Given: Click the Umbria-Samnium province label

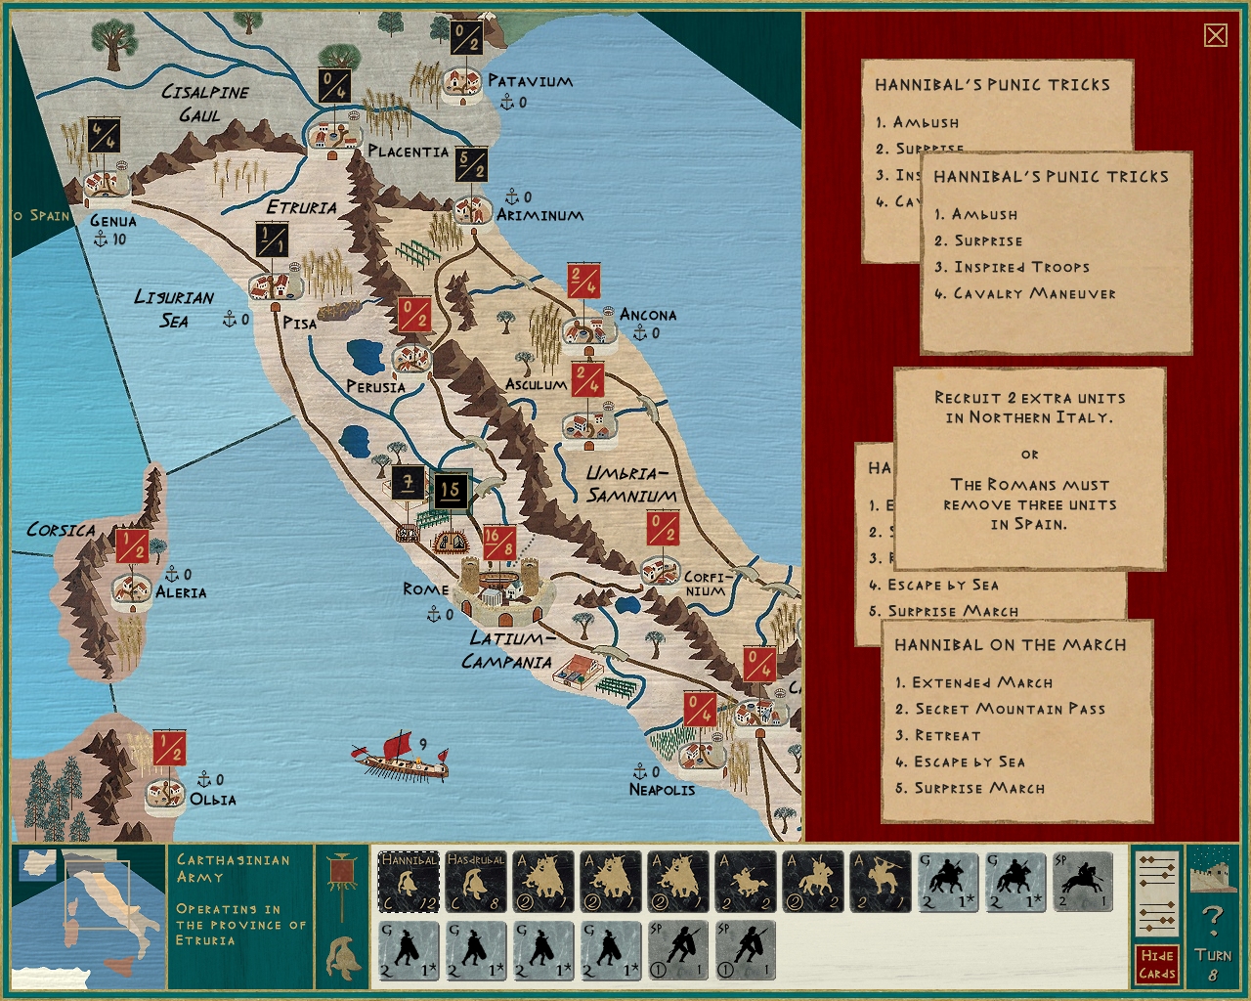Looking at the screenshot, I should coord(631,484).
